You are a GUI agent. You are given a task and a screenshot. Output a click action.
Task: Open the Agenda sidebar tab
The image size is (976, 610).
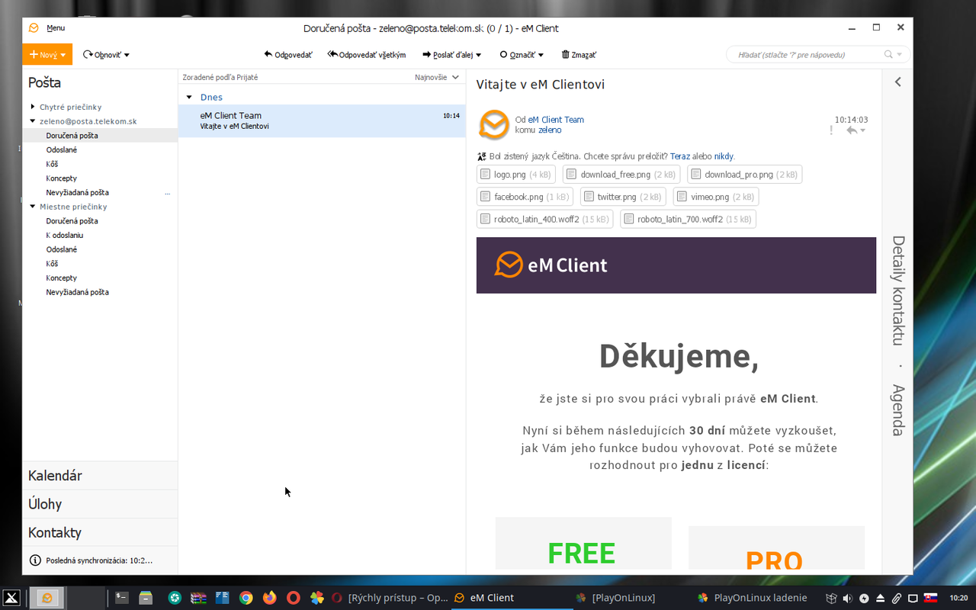coord(898,410)
